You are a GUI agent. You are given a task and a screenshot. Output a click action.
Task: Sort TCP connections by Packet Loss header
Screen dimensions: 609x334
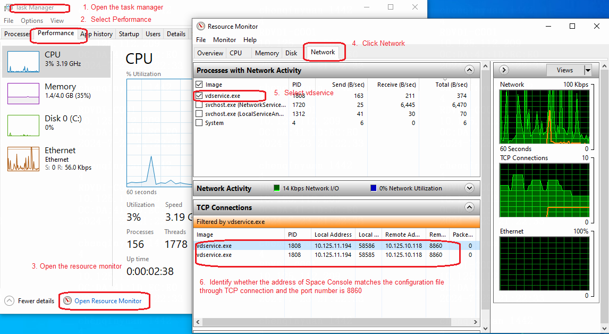click(462, 235)
